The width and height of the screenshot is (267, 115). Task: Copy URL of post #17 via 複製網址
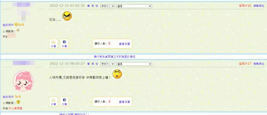(x=258, y=64)
